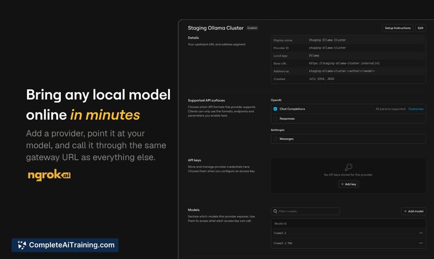Click the Edit button for the provider
Image resolution: width=434 pixels, height=259 pixels.
pos(420,28)
